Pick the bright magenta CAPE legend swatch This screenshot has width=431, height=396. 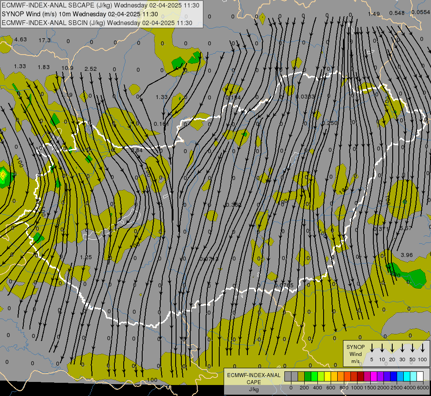tap(374, 376)
